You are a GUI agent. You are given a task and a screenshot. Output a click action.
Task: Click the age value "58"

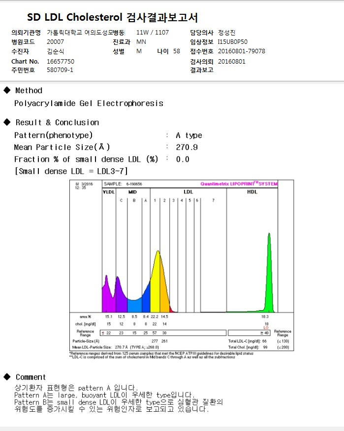pos(177,51)
